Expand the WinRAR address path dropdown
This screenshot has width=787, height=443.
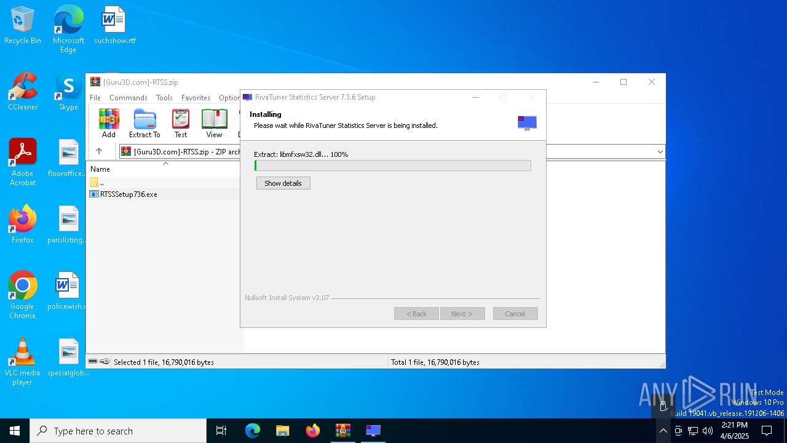click(660, 151)
